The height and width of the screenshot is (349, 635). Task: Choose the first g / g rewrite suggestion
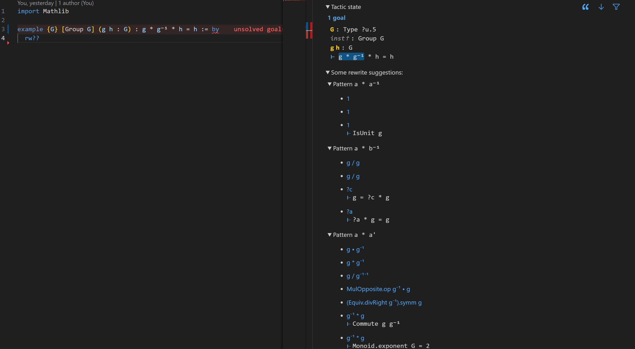point(353,163)
